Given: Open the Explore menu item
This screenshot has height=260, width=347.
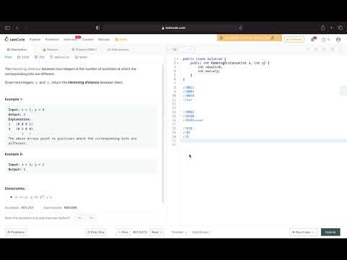Looking at the screenshot, I should point(35,39).
